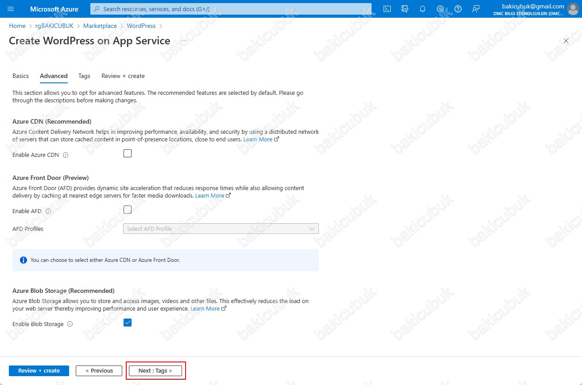Go to Home breadcrumb
Screen dimensions: 582x385
[17, 26]
